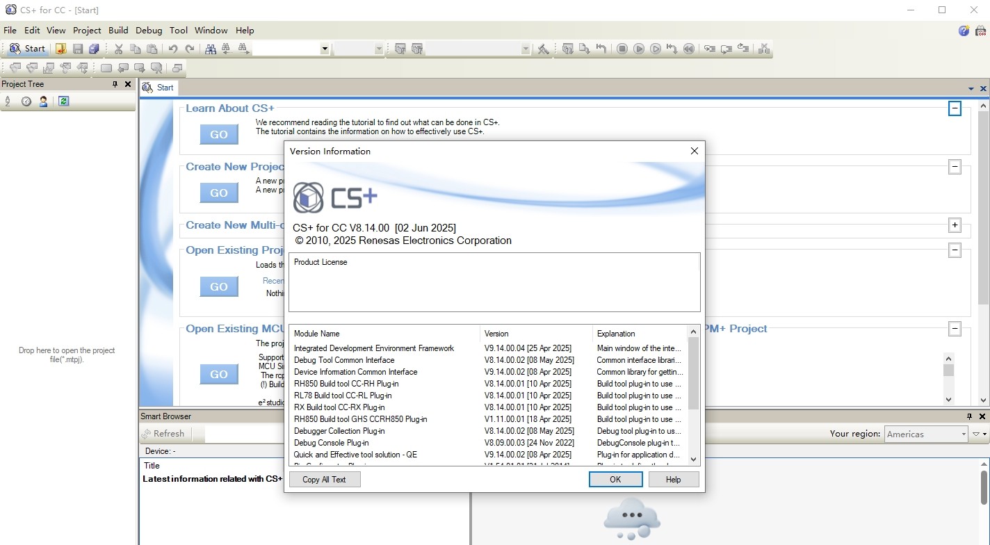
Task: Collapse the Learn About CS+ section
Action: [955, 108]
